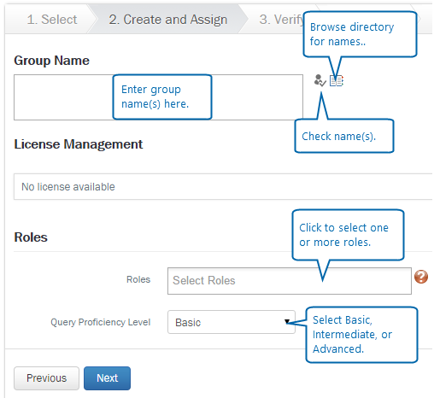Image resolution: width=434 pixels, height=398 pixels.
Task: Click the 'Enter group name(s) here' callout
Action: pos(162,97)
